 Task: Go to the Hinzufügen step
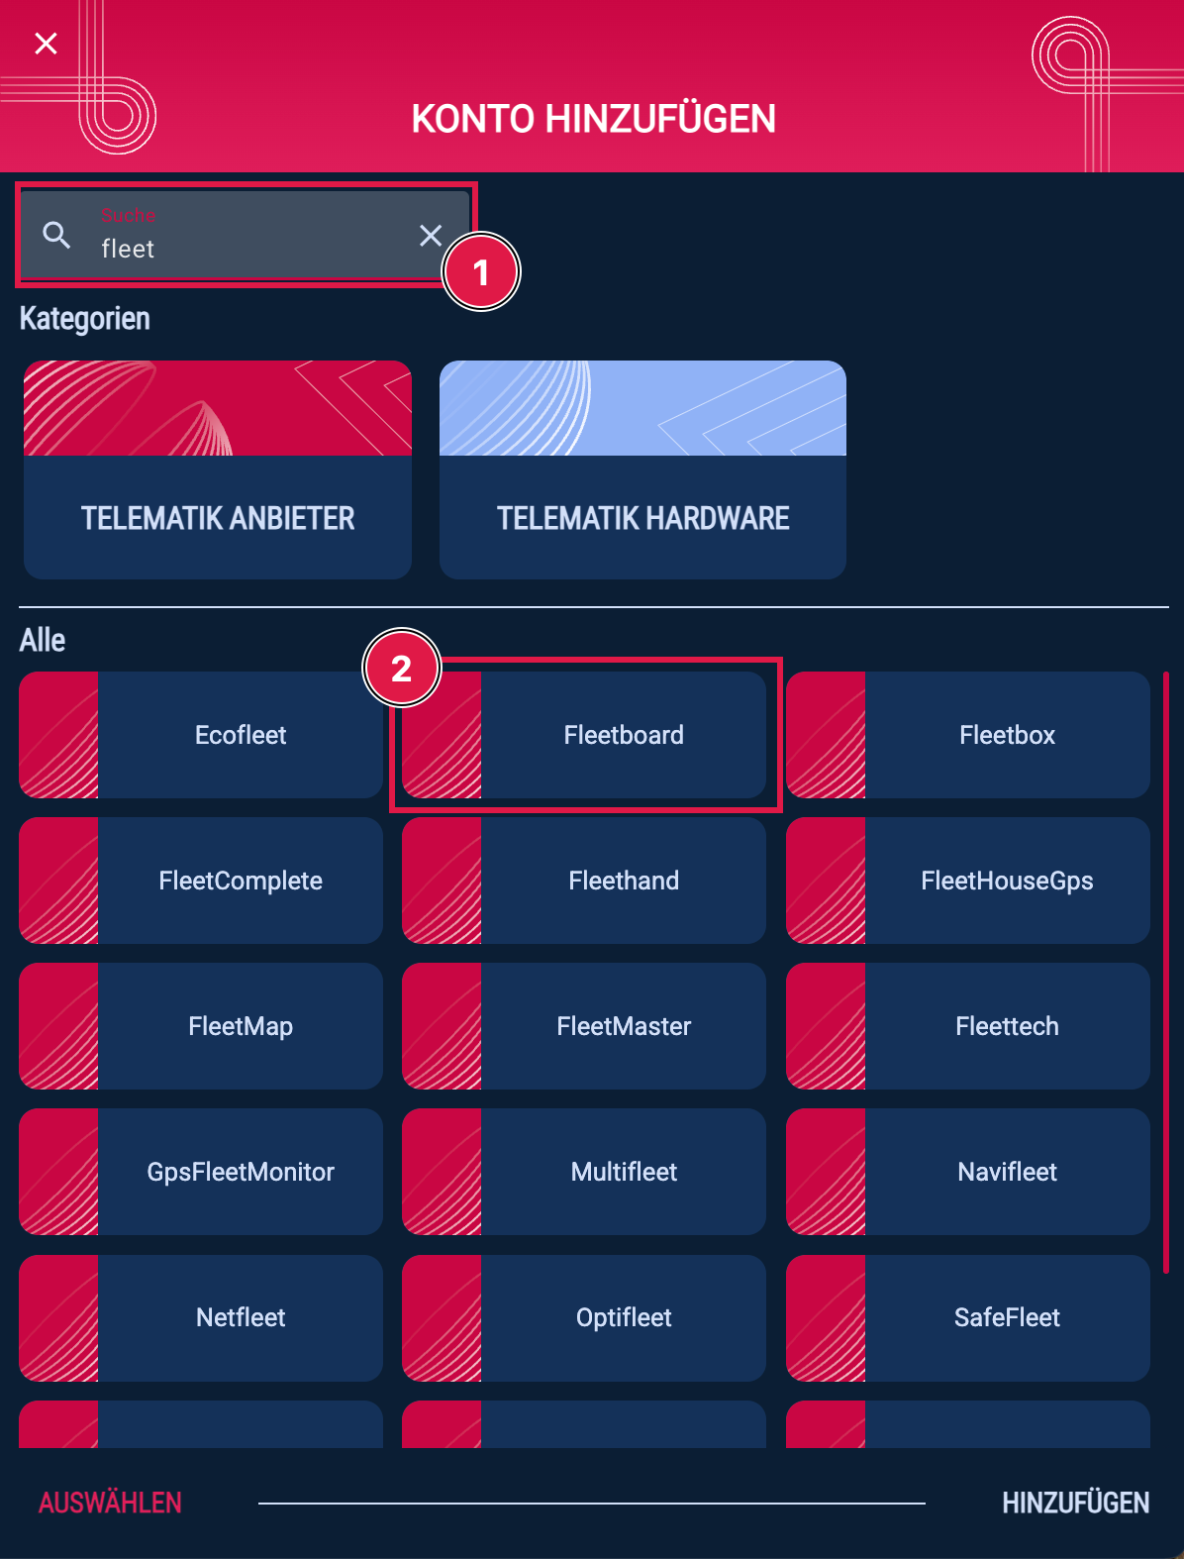[x=1075, y=1503]
